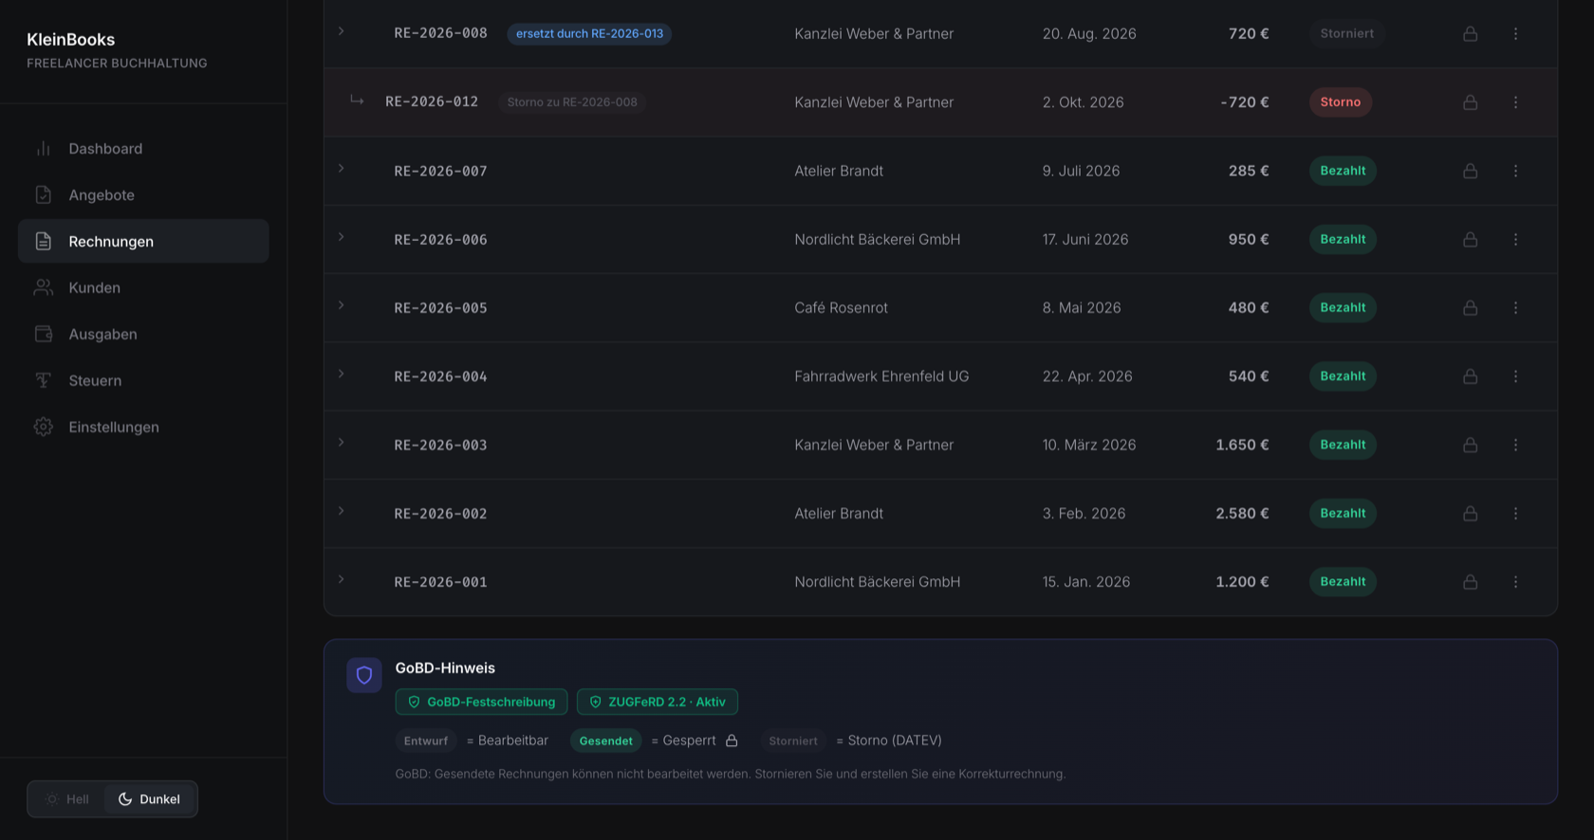Screen dimensions: 1594x840
Task: Expand row RE-2026-004
Action: pos(342,374)
